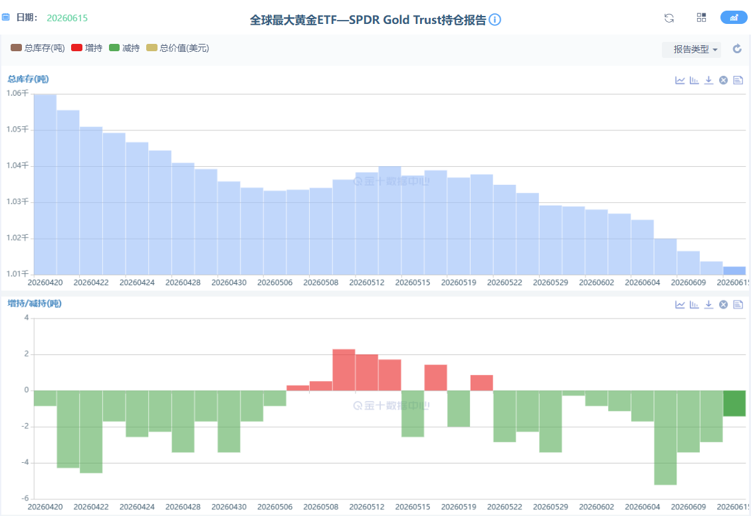
Task: Click the tallest red 增持 bar
Action: click(344, 370)
